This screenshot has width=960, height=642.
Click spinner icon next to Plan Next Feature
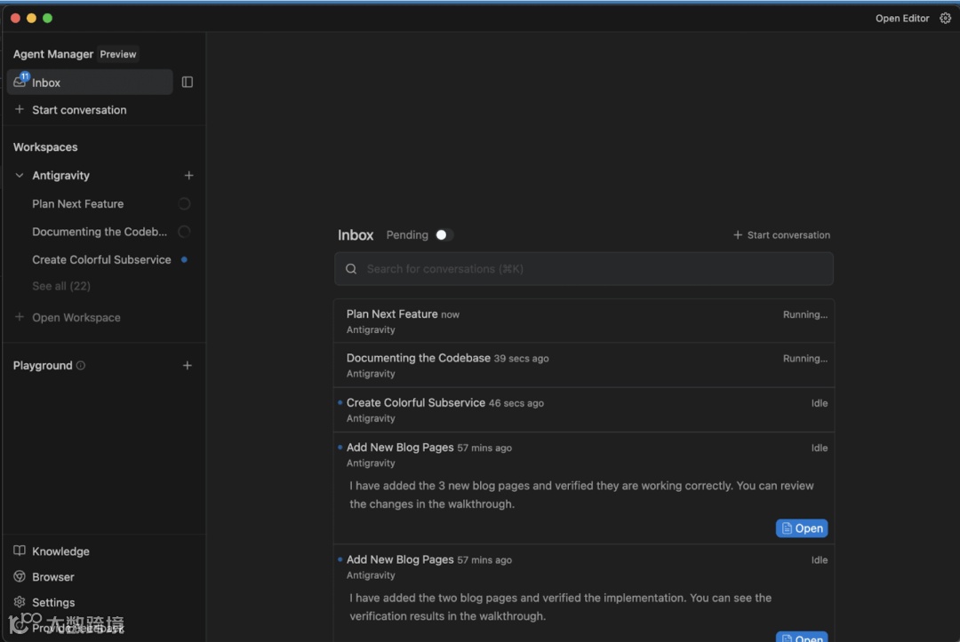(x=184, y=203)
